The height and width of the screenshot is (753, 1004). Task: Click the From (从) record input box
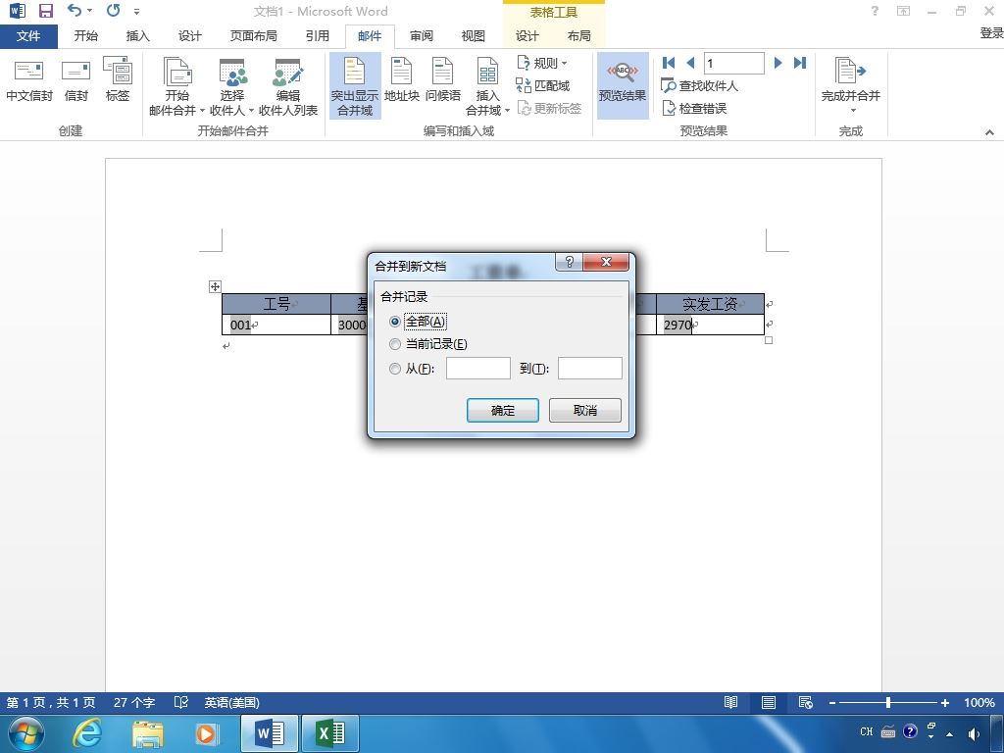coord(478,369)
